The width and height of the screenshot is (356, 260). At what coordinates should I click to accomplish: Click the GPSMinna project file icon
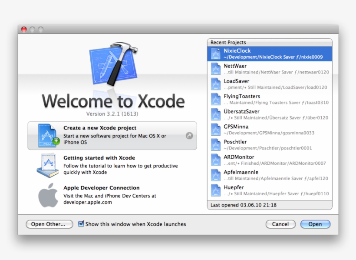215,130
